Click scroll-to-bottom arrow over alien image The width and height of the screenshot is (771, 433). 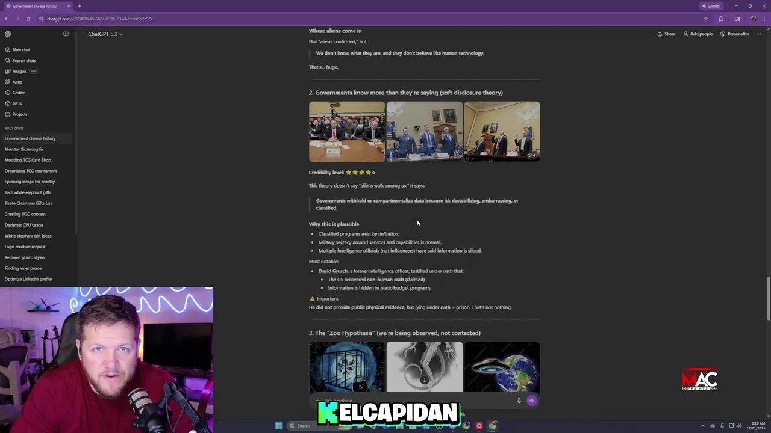click(425, 380)
